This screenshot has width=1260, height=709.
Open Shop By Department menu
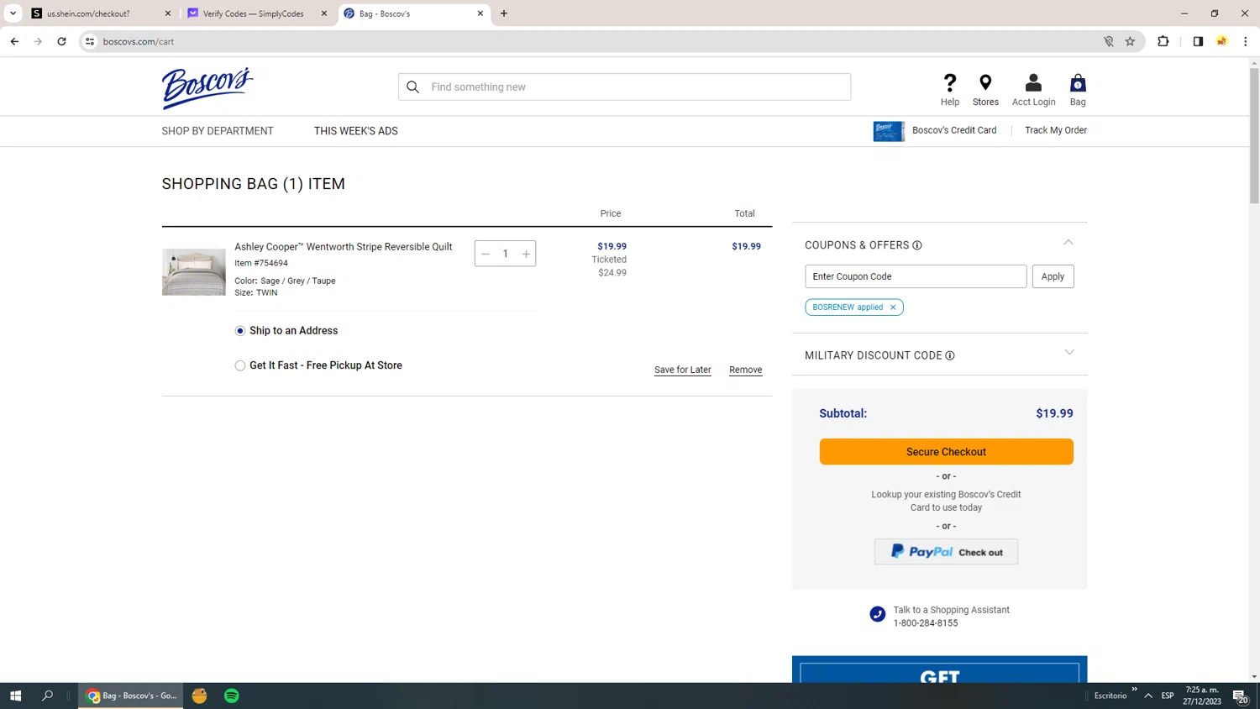[218, 131]
